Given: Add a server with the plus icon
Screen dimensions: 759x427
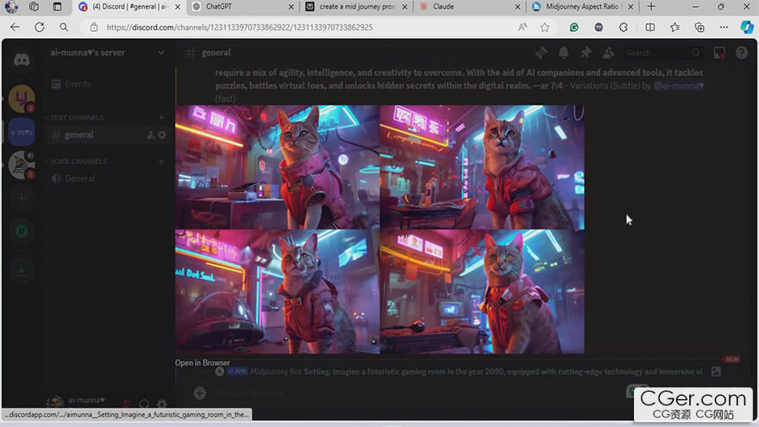Looking at the screenshot, I should coord(22,198).
